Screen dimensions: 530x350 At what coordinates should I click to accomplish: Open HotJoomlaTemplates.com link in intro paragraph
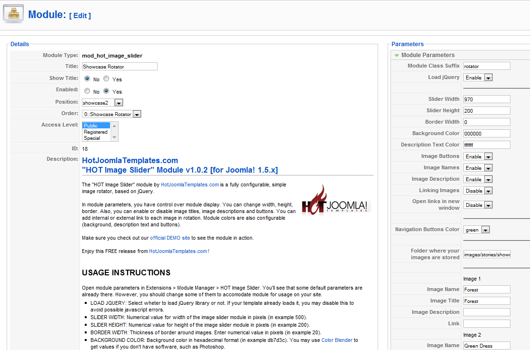click(190, 185)
